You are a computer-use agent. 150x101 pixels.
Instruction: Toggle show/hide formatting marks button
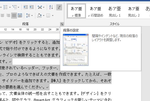pyautogui.click(x=59, y=7)
